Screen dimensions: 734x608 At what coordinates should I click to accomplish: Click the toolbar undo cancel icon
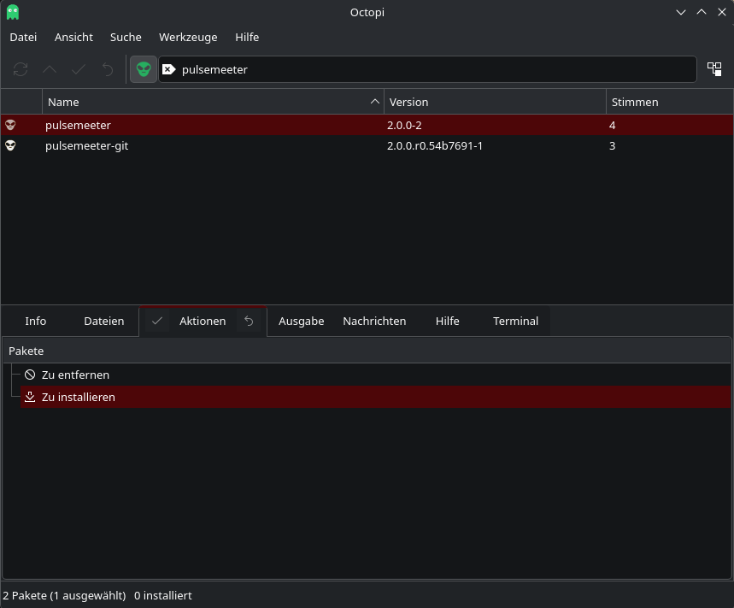click(x=108, y=69)
